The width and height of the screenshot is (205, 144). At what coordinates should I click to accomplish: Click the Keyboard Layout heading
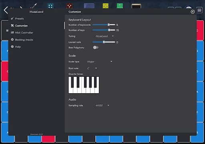pyautogui.click(x=80, y=20)
